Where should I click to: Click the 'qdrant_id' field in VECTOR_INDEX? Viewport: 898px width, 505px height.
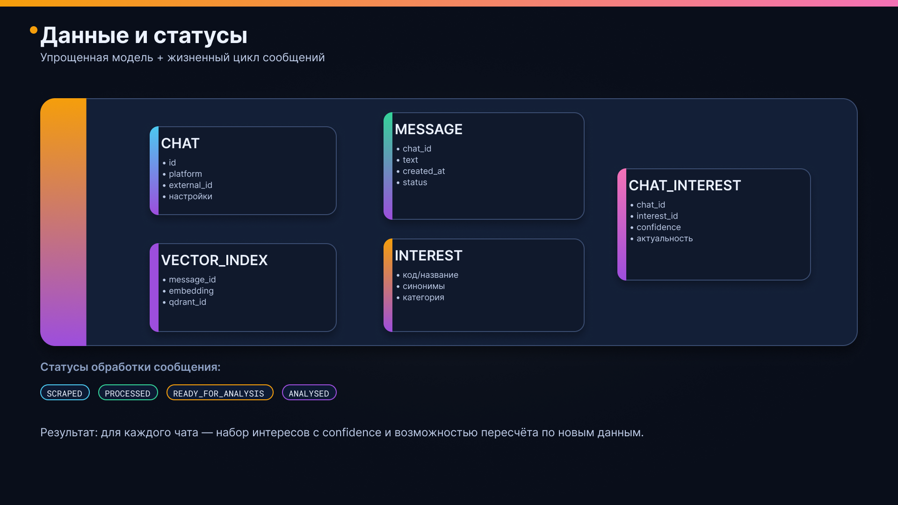187,302
